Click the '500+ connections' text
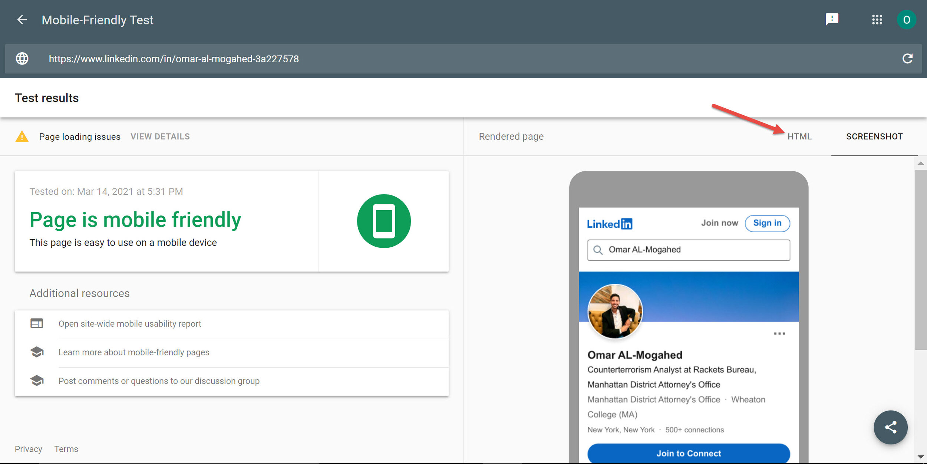This screenshot has width=927, height=464. 694,430
